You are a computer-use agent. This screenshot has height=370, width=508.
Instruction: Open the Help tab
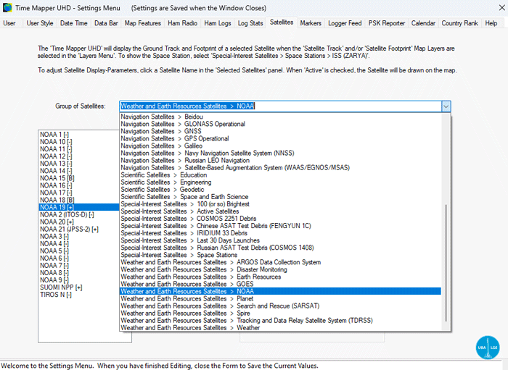point(491,23)
